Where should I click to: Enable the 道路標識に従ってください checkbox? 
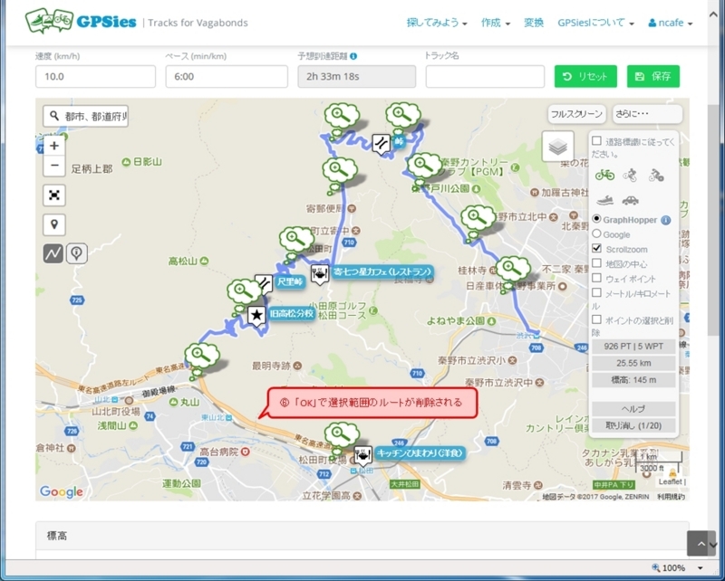point(597,141)
